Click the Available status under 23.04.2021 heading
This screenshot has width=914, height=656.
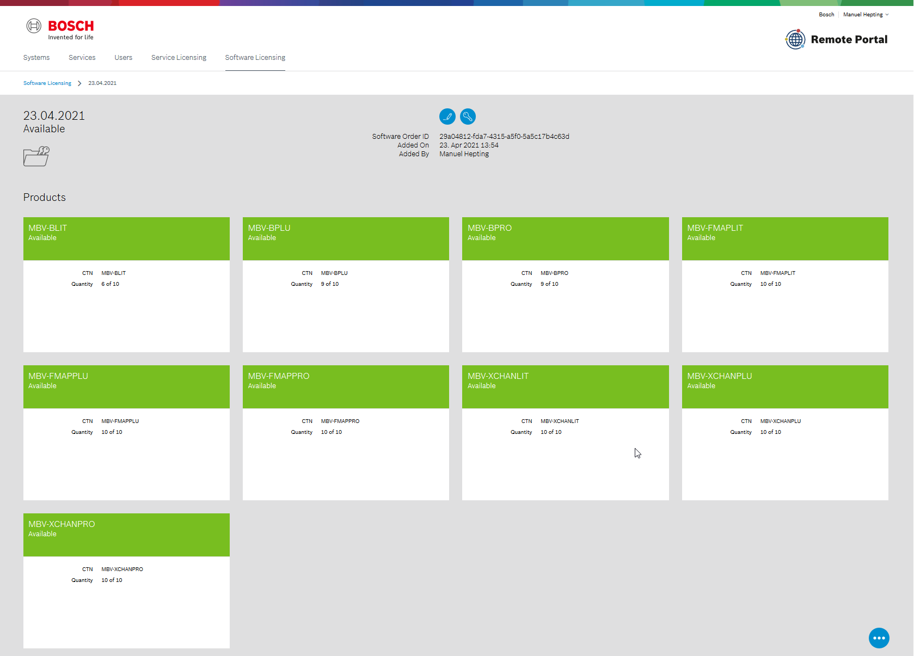click(44, 129)
